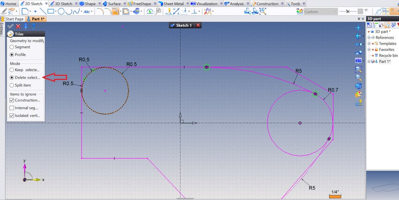Open the Custom dropdown in toolbar
The width and height of the screenshot is (399, 200).
(320, 12)
